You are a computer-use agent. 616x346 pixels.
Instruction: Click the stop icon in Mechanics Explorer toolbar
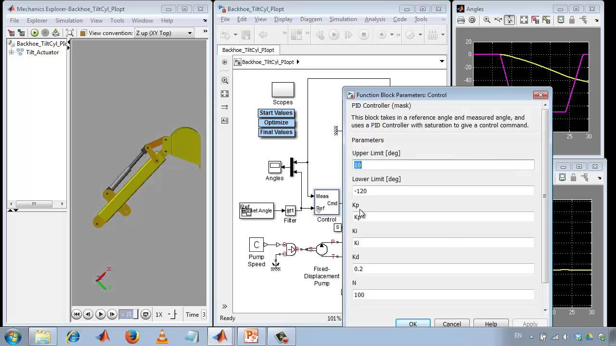click(x=45, y=33)
